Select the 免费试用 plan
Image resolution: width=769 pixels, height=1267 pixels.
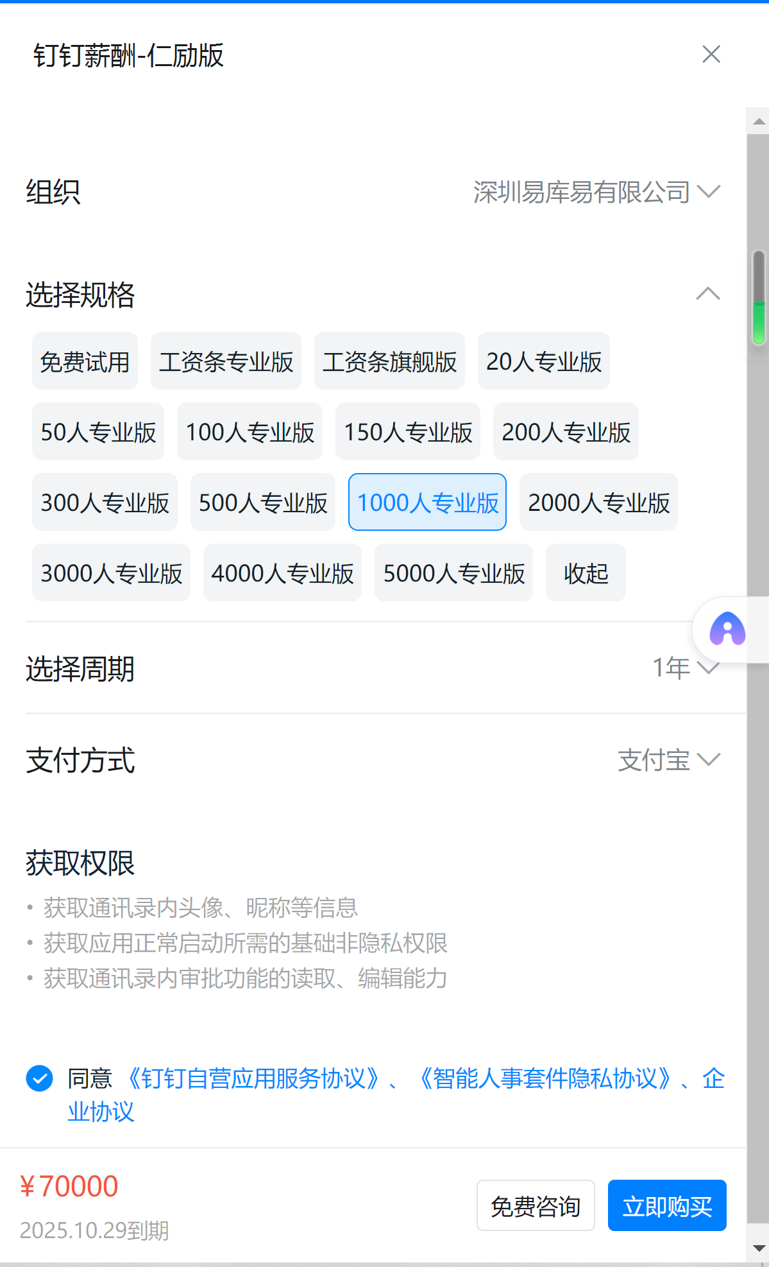coord(85,361)
